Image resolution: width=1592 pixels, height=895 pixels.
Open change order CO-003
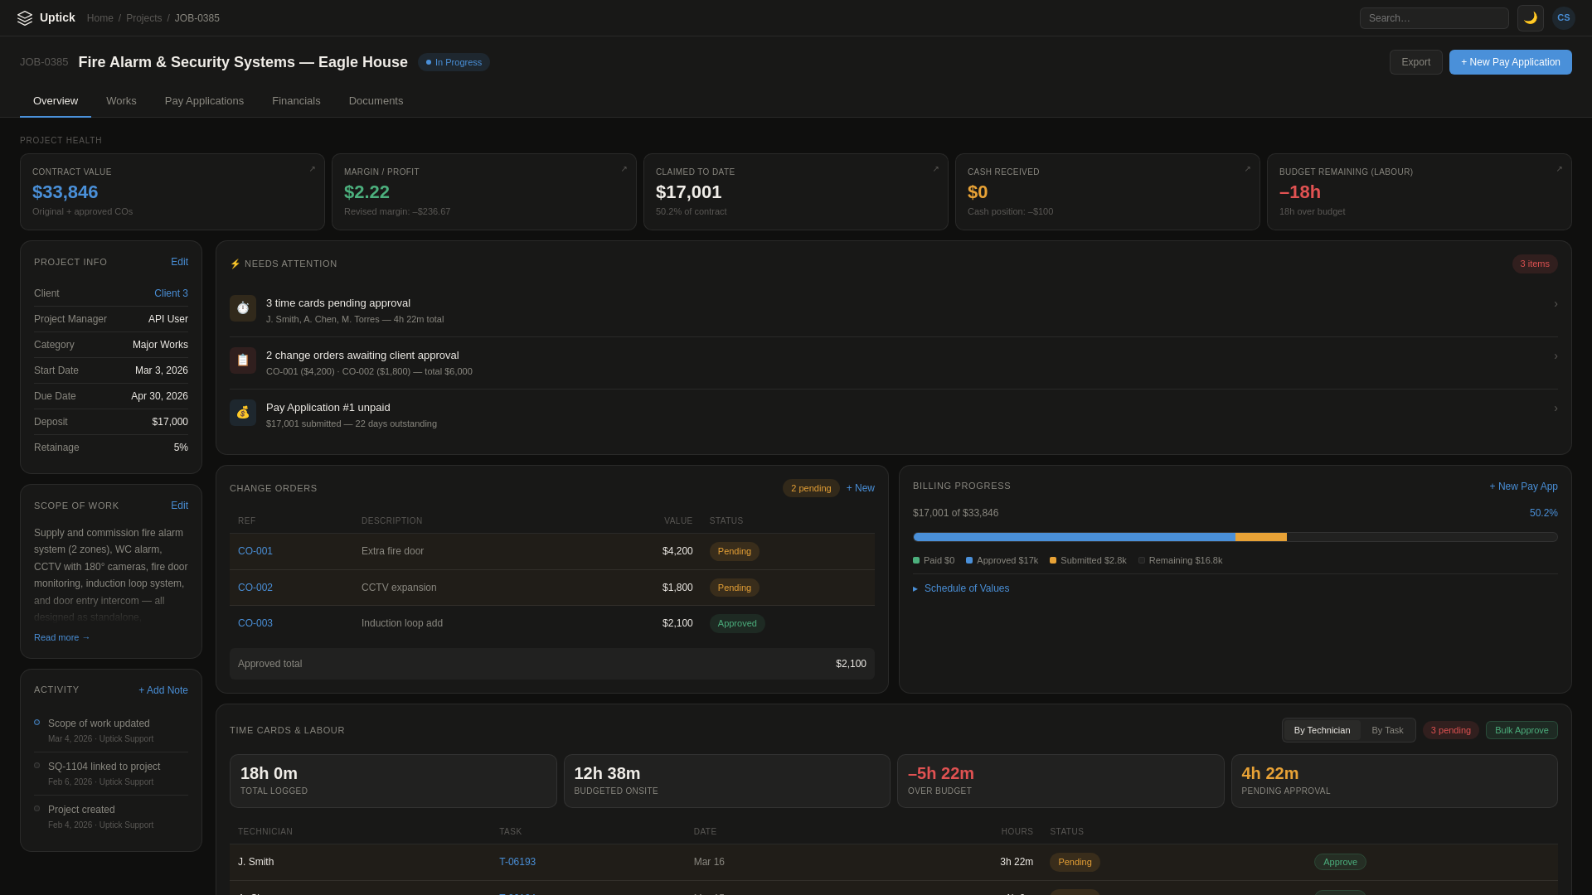tap(255, 623)
